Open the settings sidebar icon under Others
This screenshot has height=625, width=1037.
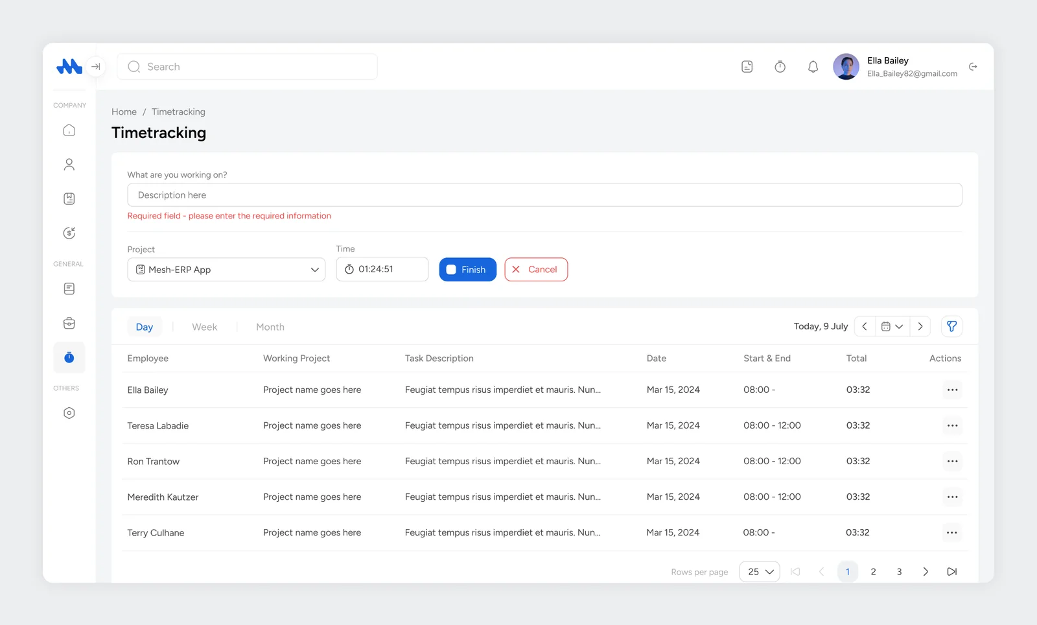click(x=69, y=413)
